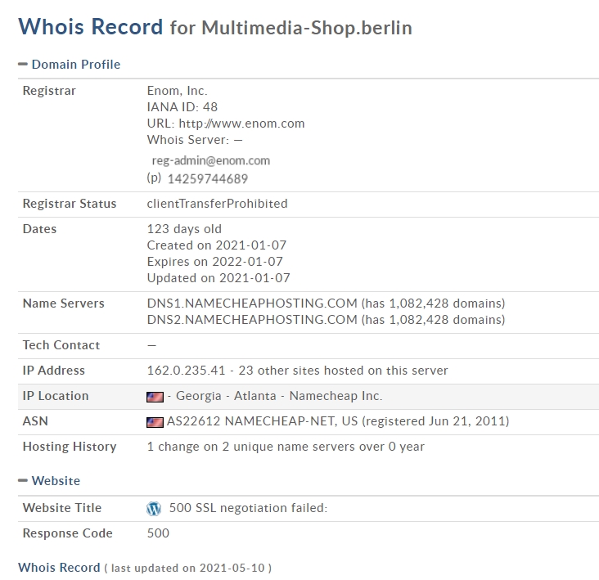
Task: Click the ASN row label
Action: coord(35,421)
